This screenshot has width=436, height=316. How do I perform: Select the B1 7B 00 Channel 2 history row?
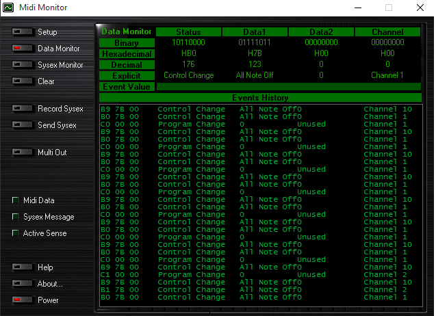pos(261,289)
